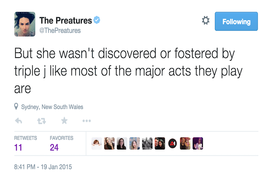Click the black-and-white photo avatar
Image resolution: width=271 pixels, height=181 pixels.
point(147,143)
